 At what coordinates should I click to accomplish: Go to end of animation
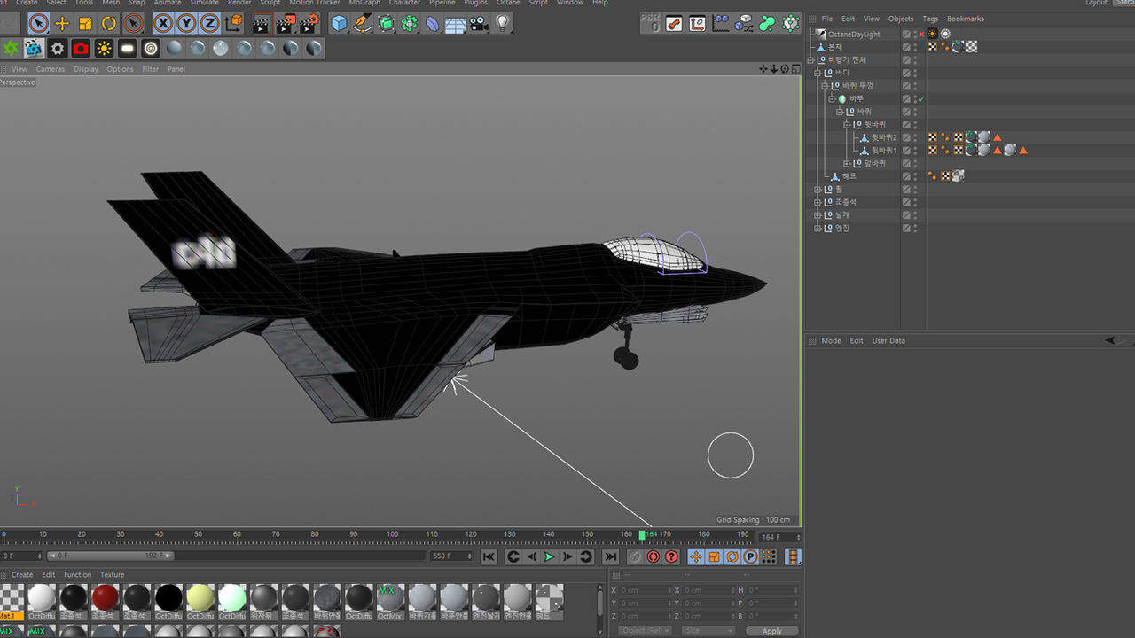tap(610, 556)
